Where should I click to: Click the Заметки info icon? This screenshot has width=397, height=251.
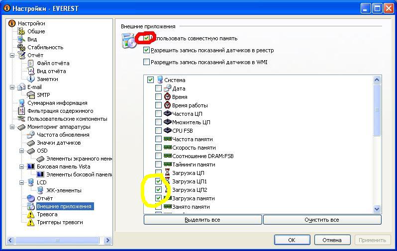31,79
